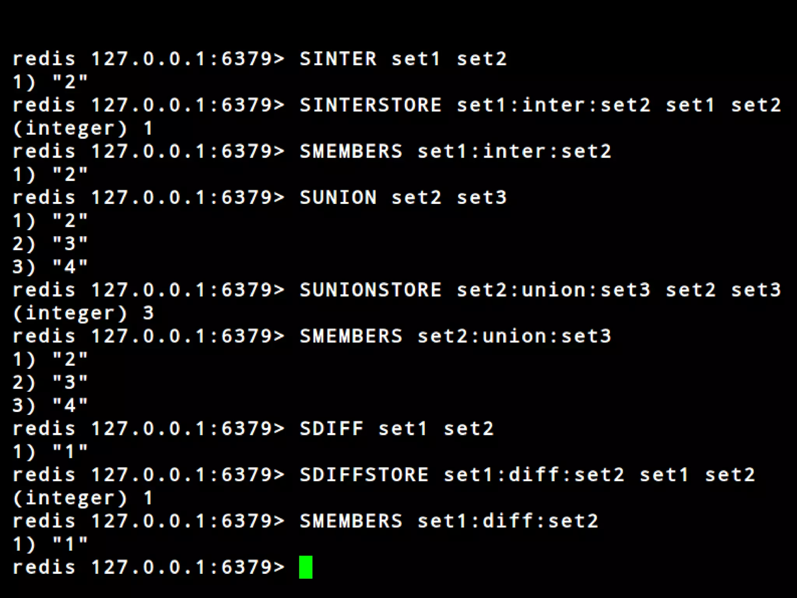This screenshot has width=797, height=598.
Task: Click the set1:inter:set2 key in SINTERSTORE command
Action: click(x=553, y=105)
